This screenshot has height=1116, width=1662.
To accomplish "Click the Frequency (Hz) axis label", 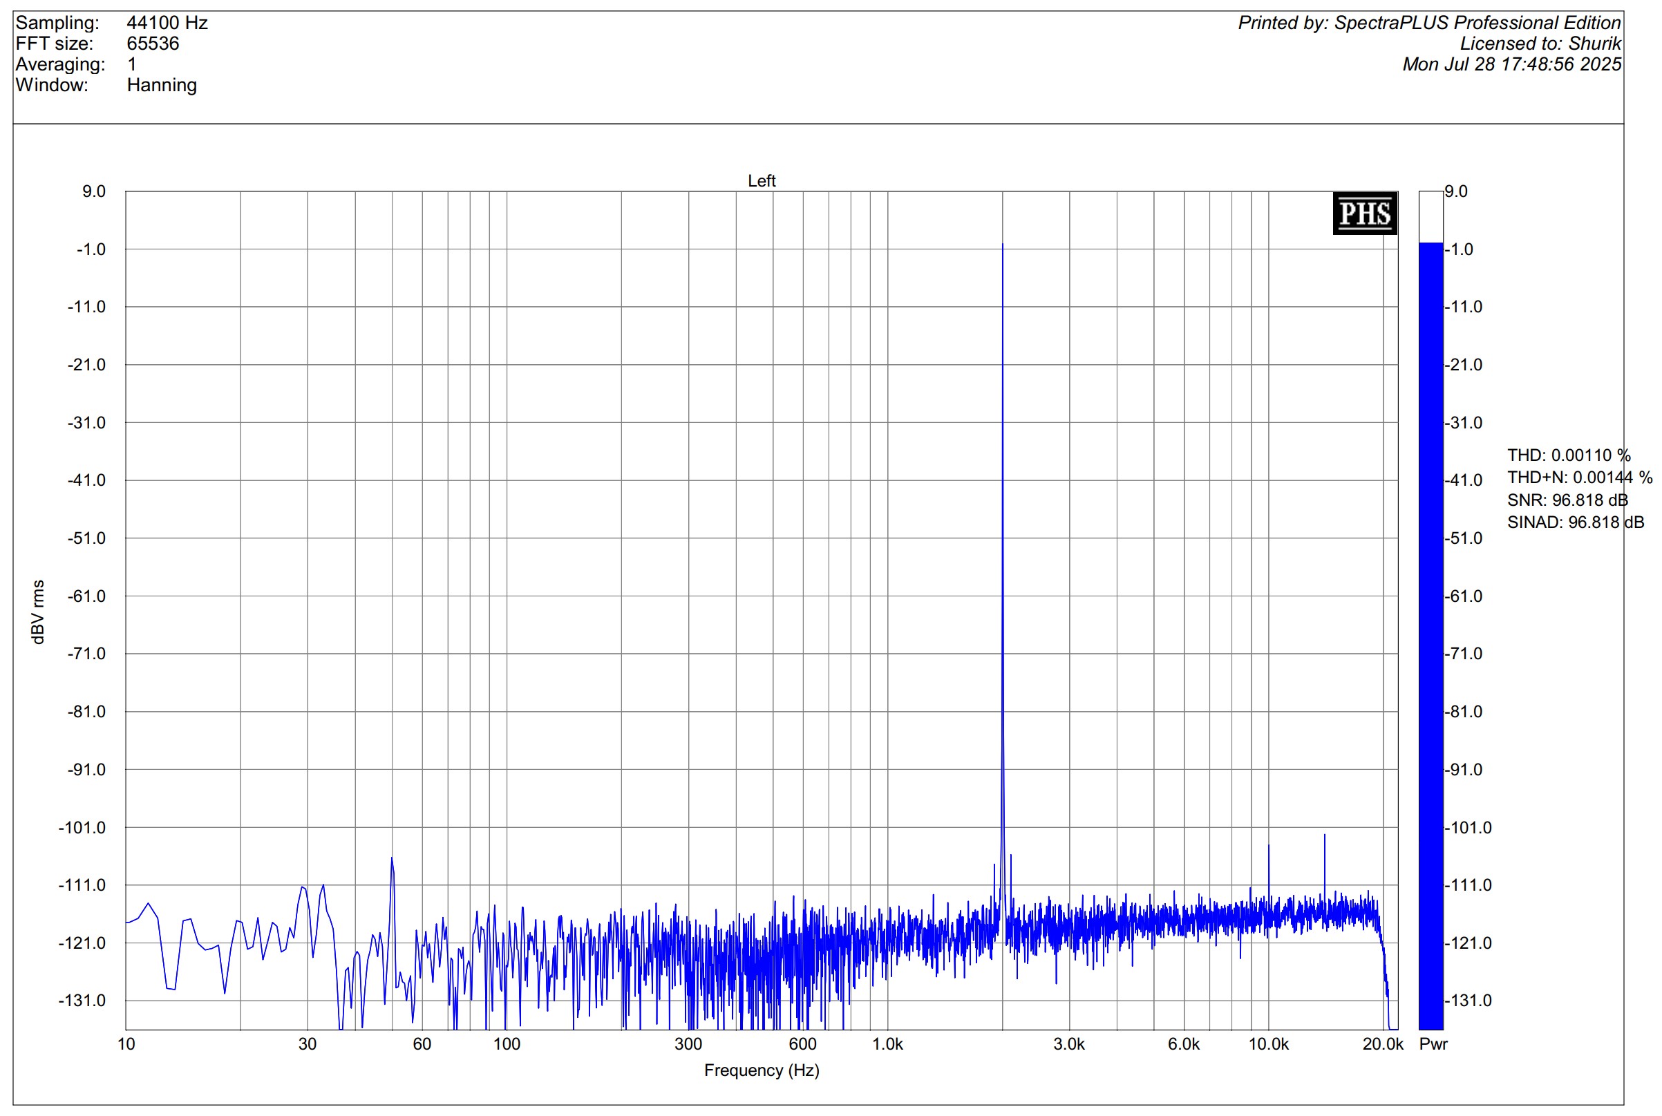I will 761,1070.
